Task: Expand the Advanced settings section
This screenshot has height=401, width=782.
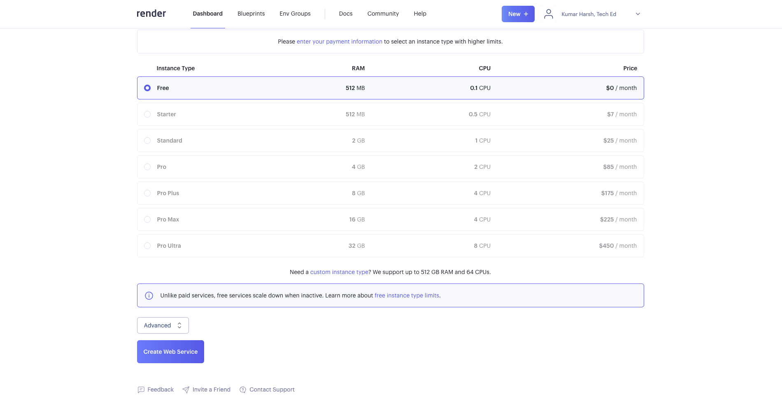Action: [163, 325]
